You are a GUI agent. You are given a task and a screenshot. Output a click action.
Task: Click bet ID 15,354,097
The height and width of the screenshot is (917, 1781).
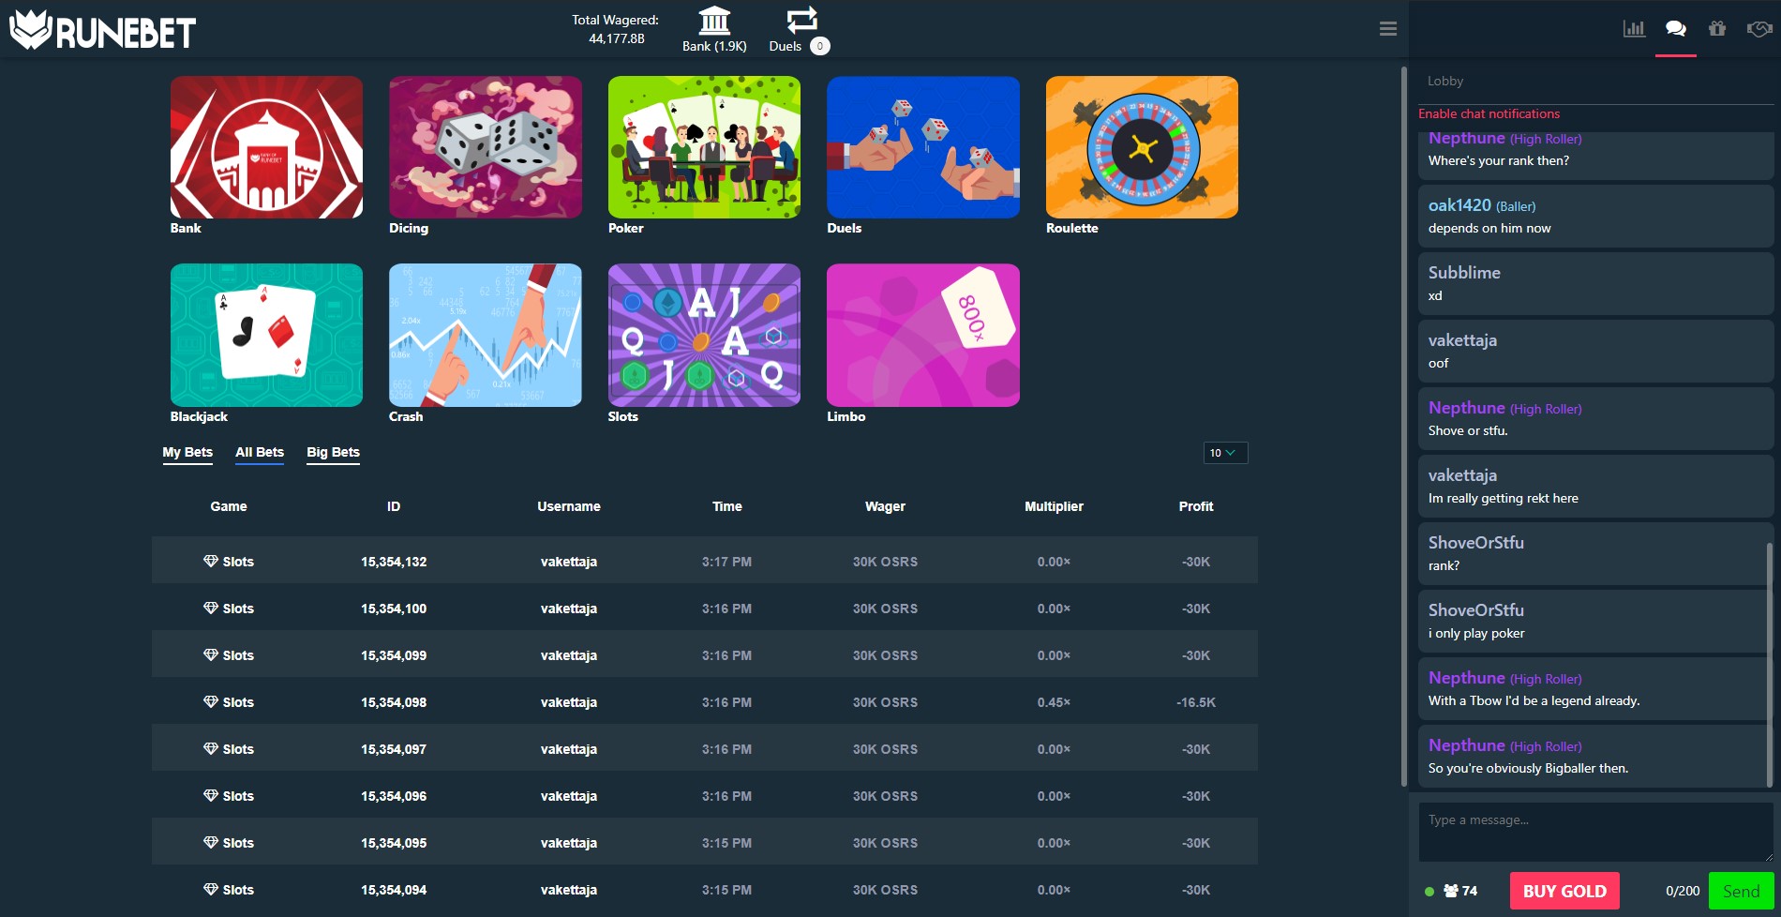tap(394, 749)
